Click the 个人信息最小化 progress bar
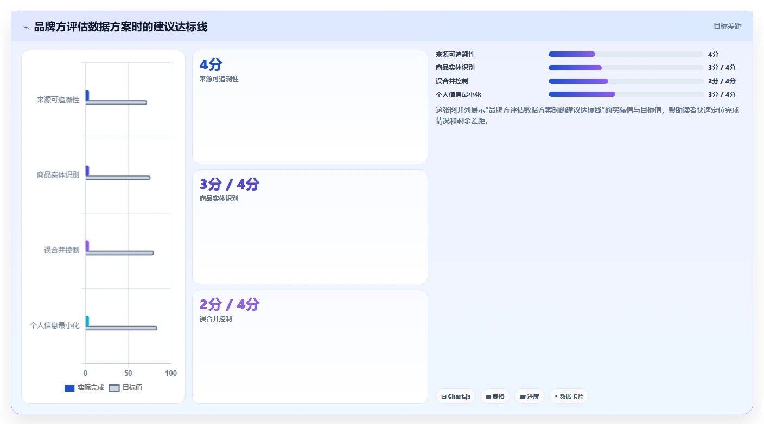764x424 pixels. tap(626, 94)
